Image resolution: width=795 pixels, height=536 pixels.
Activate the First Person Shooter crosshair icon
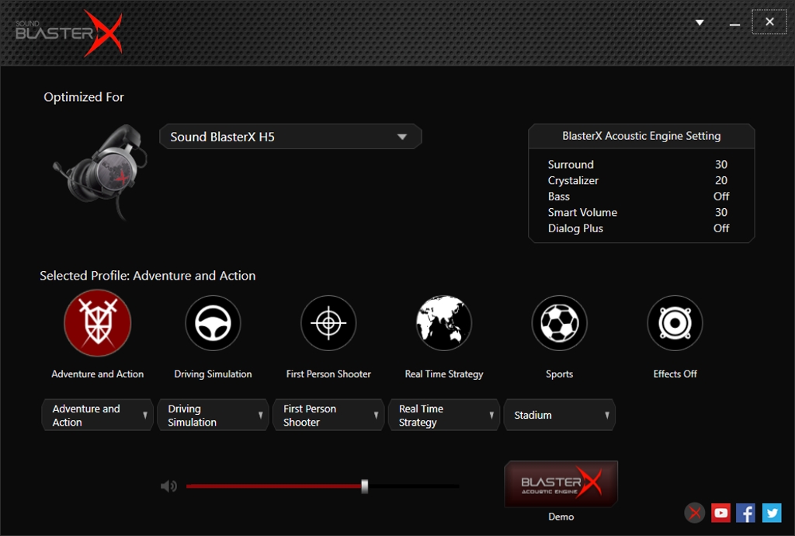click(328, 323)
